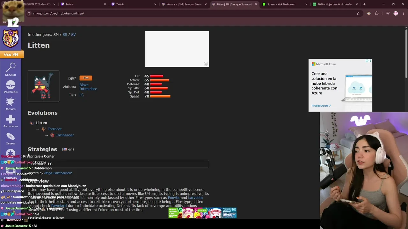Screen dimensions: 408x229
Task: Click the Azure ad laptop image
Action: pyautogui.click(x=356, y=88)
